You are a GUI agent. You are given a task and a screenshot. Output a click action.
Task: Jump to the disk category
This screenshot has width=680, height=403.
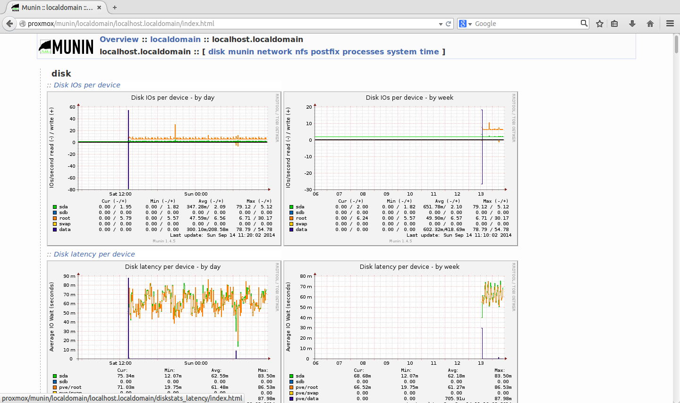[217, 52]
